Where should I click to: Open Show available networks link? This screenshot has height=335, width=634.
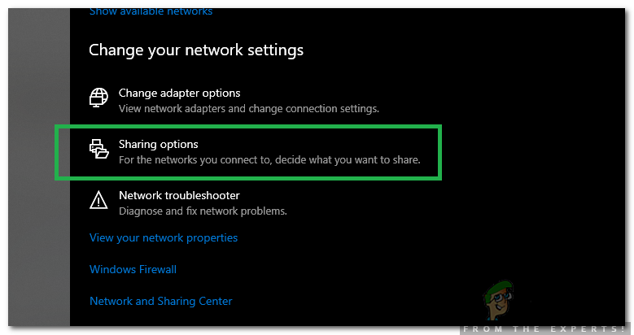click(151, 11)
